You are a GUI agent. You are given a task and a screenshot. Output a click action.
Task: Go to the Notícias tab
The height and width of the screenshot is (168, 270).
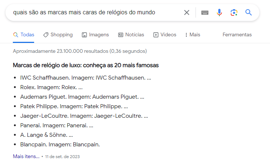point(134,35)
